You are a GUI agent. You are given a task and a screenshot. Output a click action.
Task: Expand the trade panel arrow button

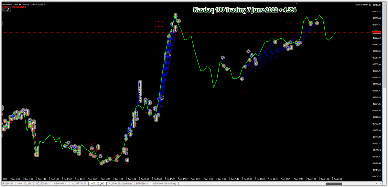pos(8,9)
